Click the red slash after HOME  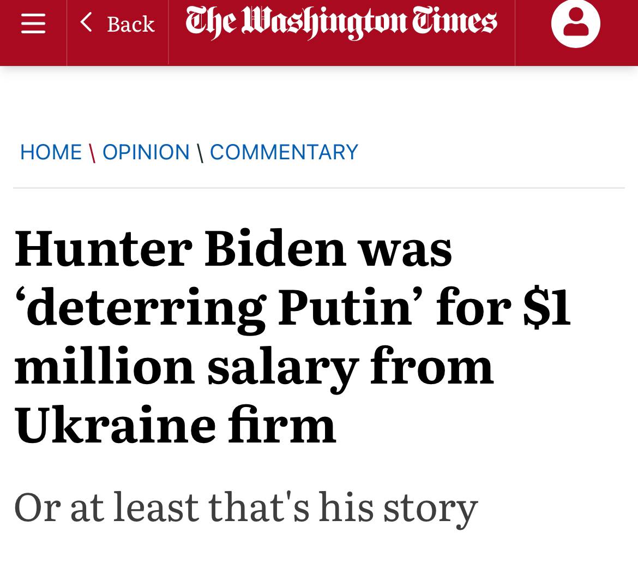point(92,152)
